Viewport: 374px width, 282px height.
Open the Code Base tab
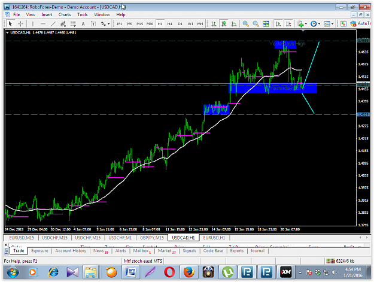click(213, 251)
